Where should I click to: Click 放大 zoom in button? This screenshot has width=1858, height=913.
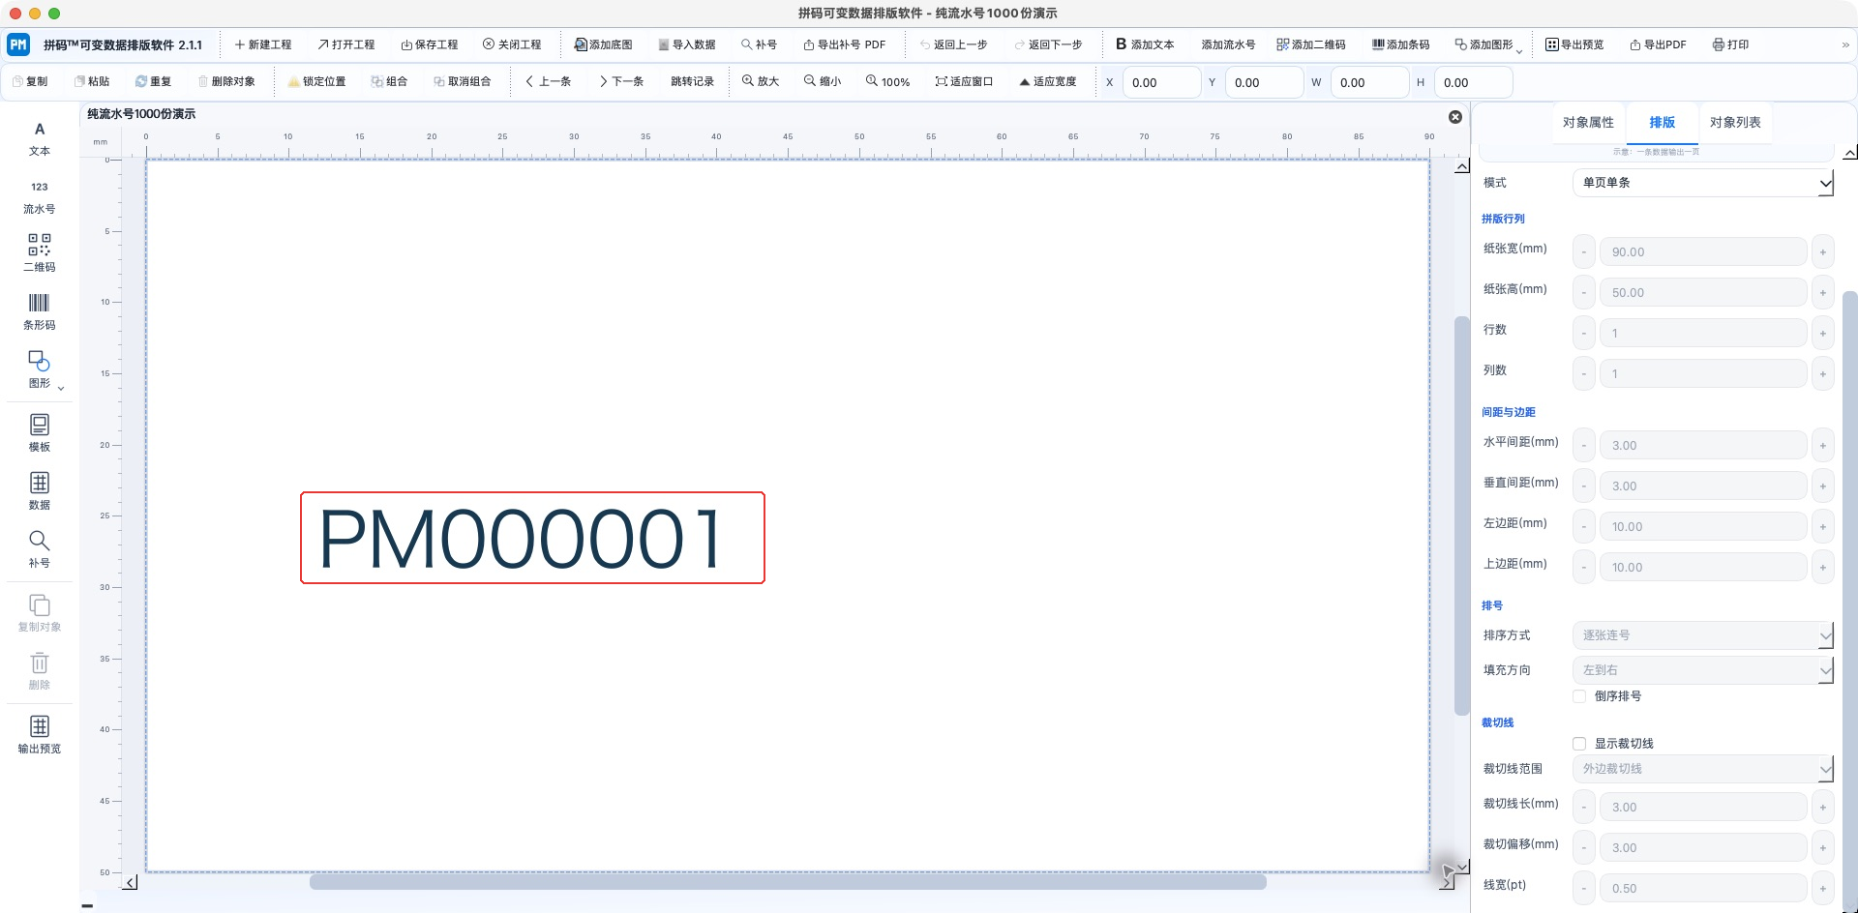coord(761,82)
